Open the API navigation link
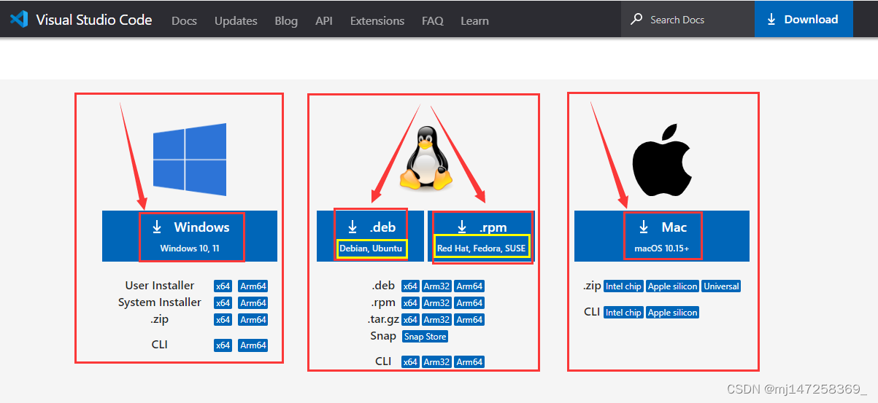Viewport: 878px width, 403px height. (324, 20)
